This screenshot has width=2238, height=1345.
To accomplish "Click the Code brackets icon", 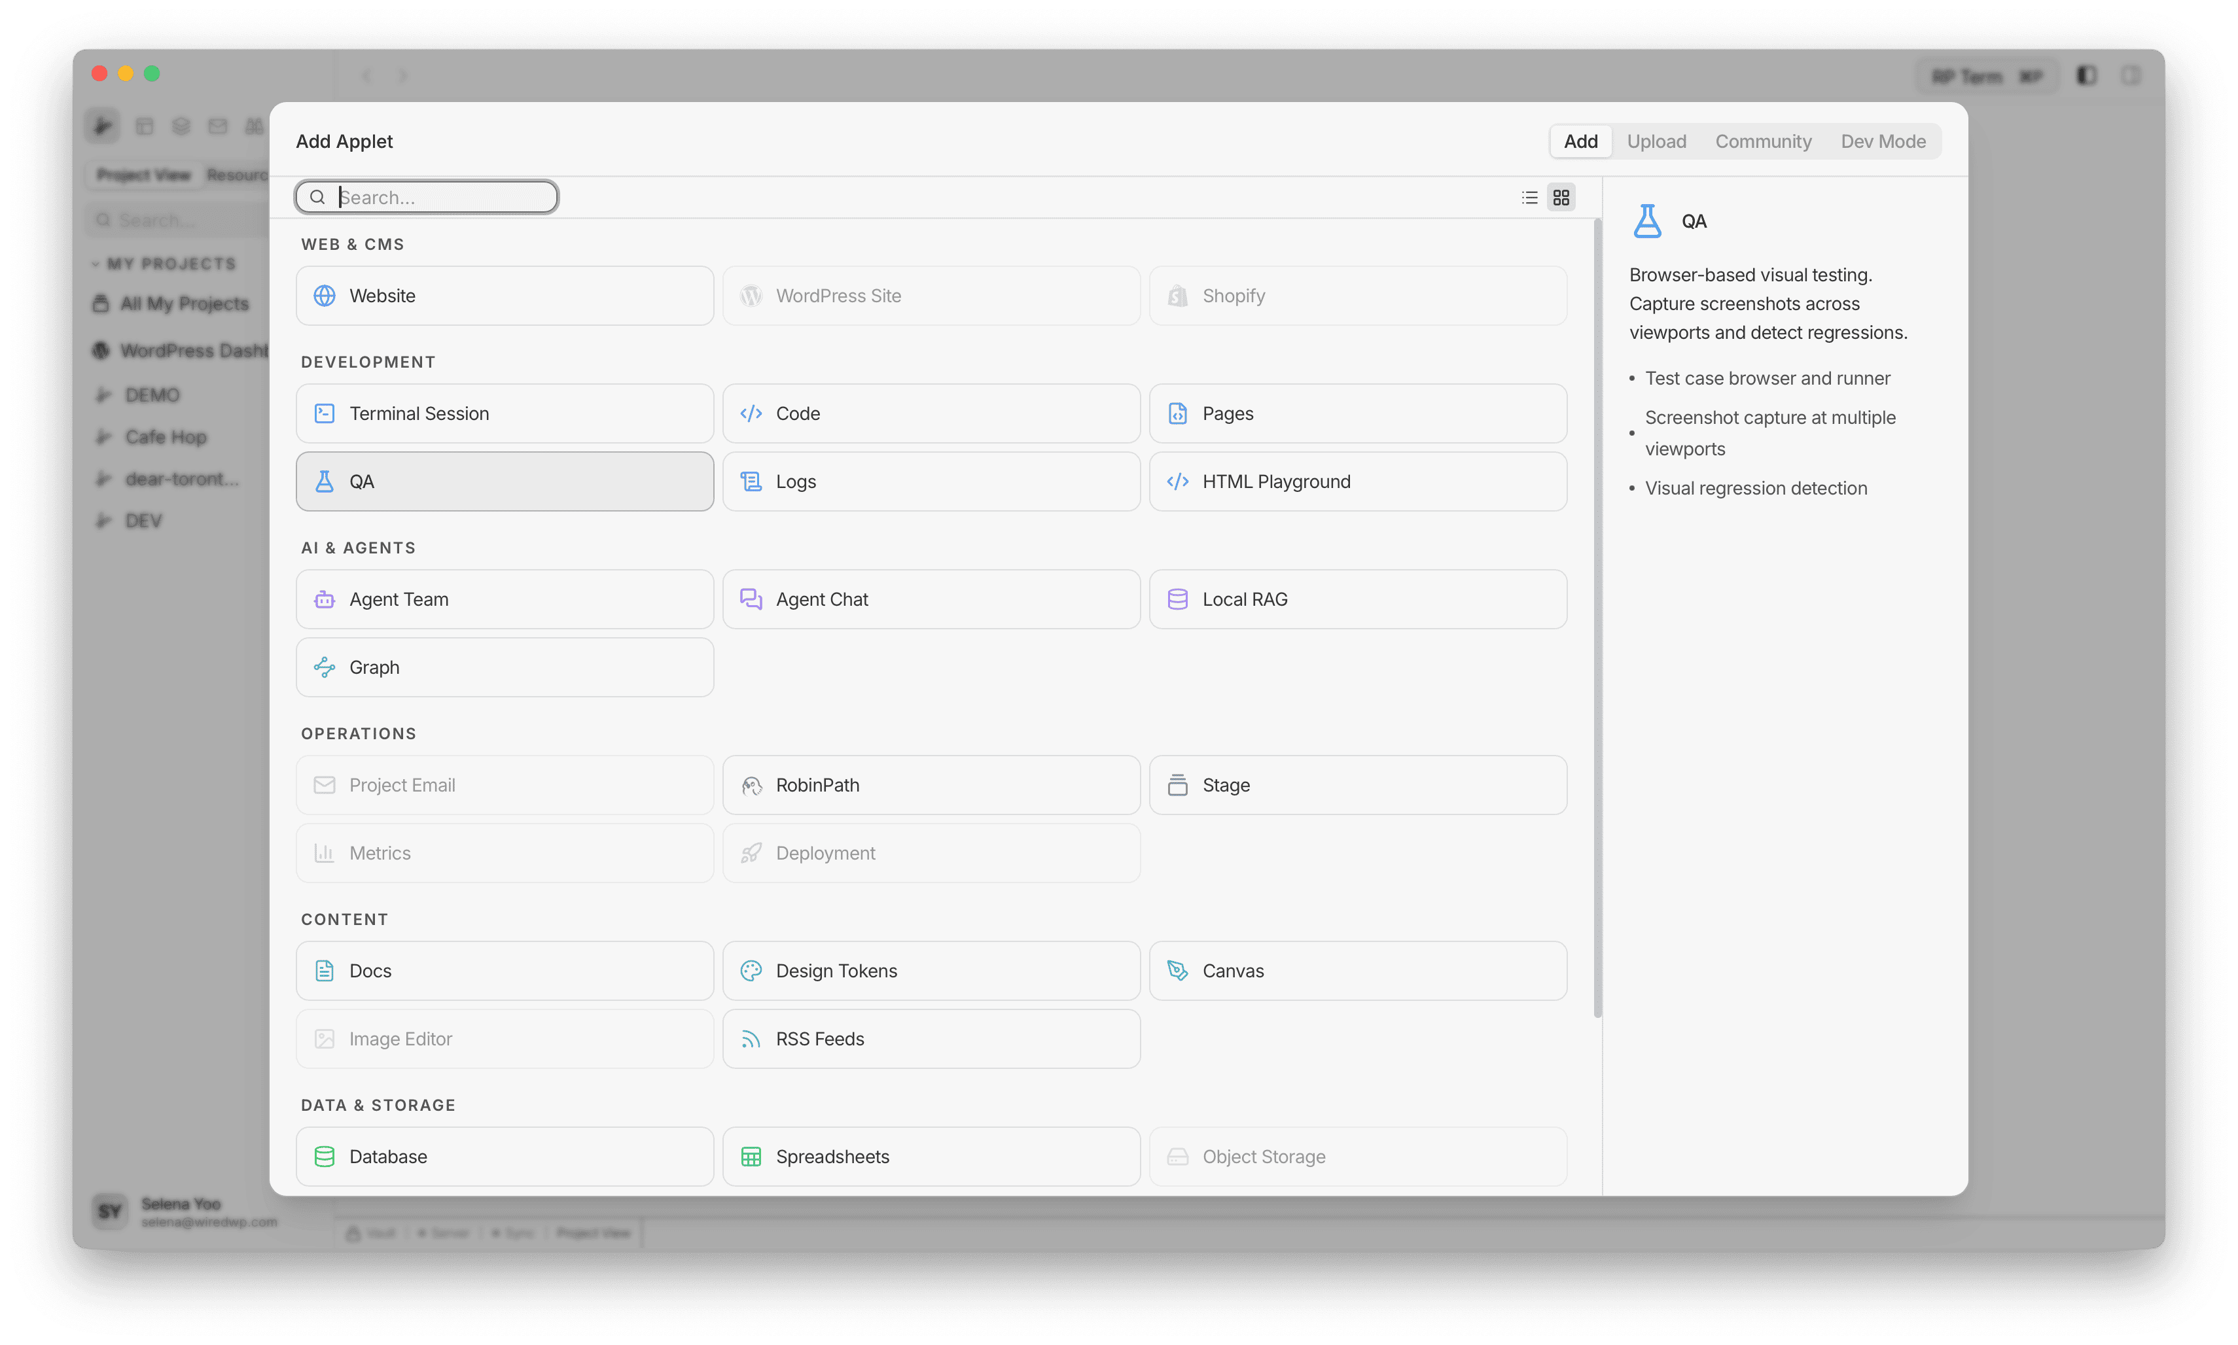I will click(751, 413).
